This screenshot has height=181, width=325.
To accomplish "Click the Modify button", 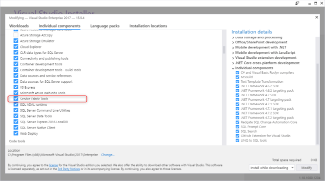I will tap(306, 168).
